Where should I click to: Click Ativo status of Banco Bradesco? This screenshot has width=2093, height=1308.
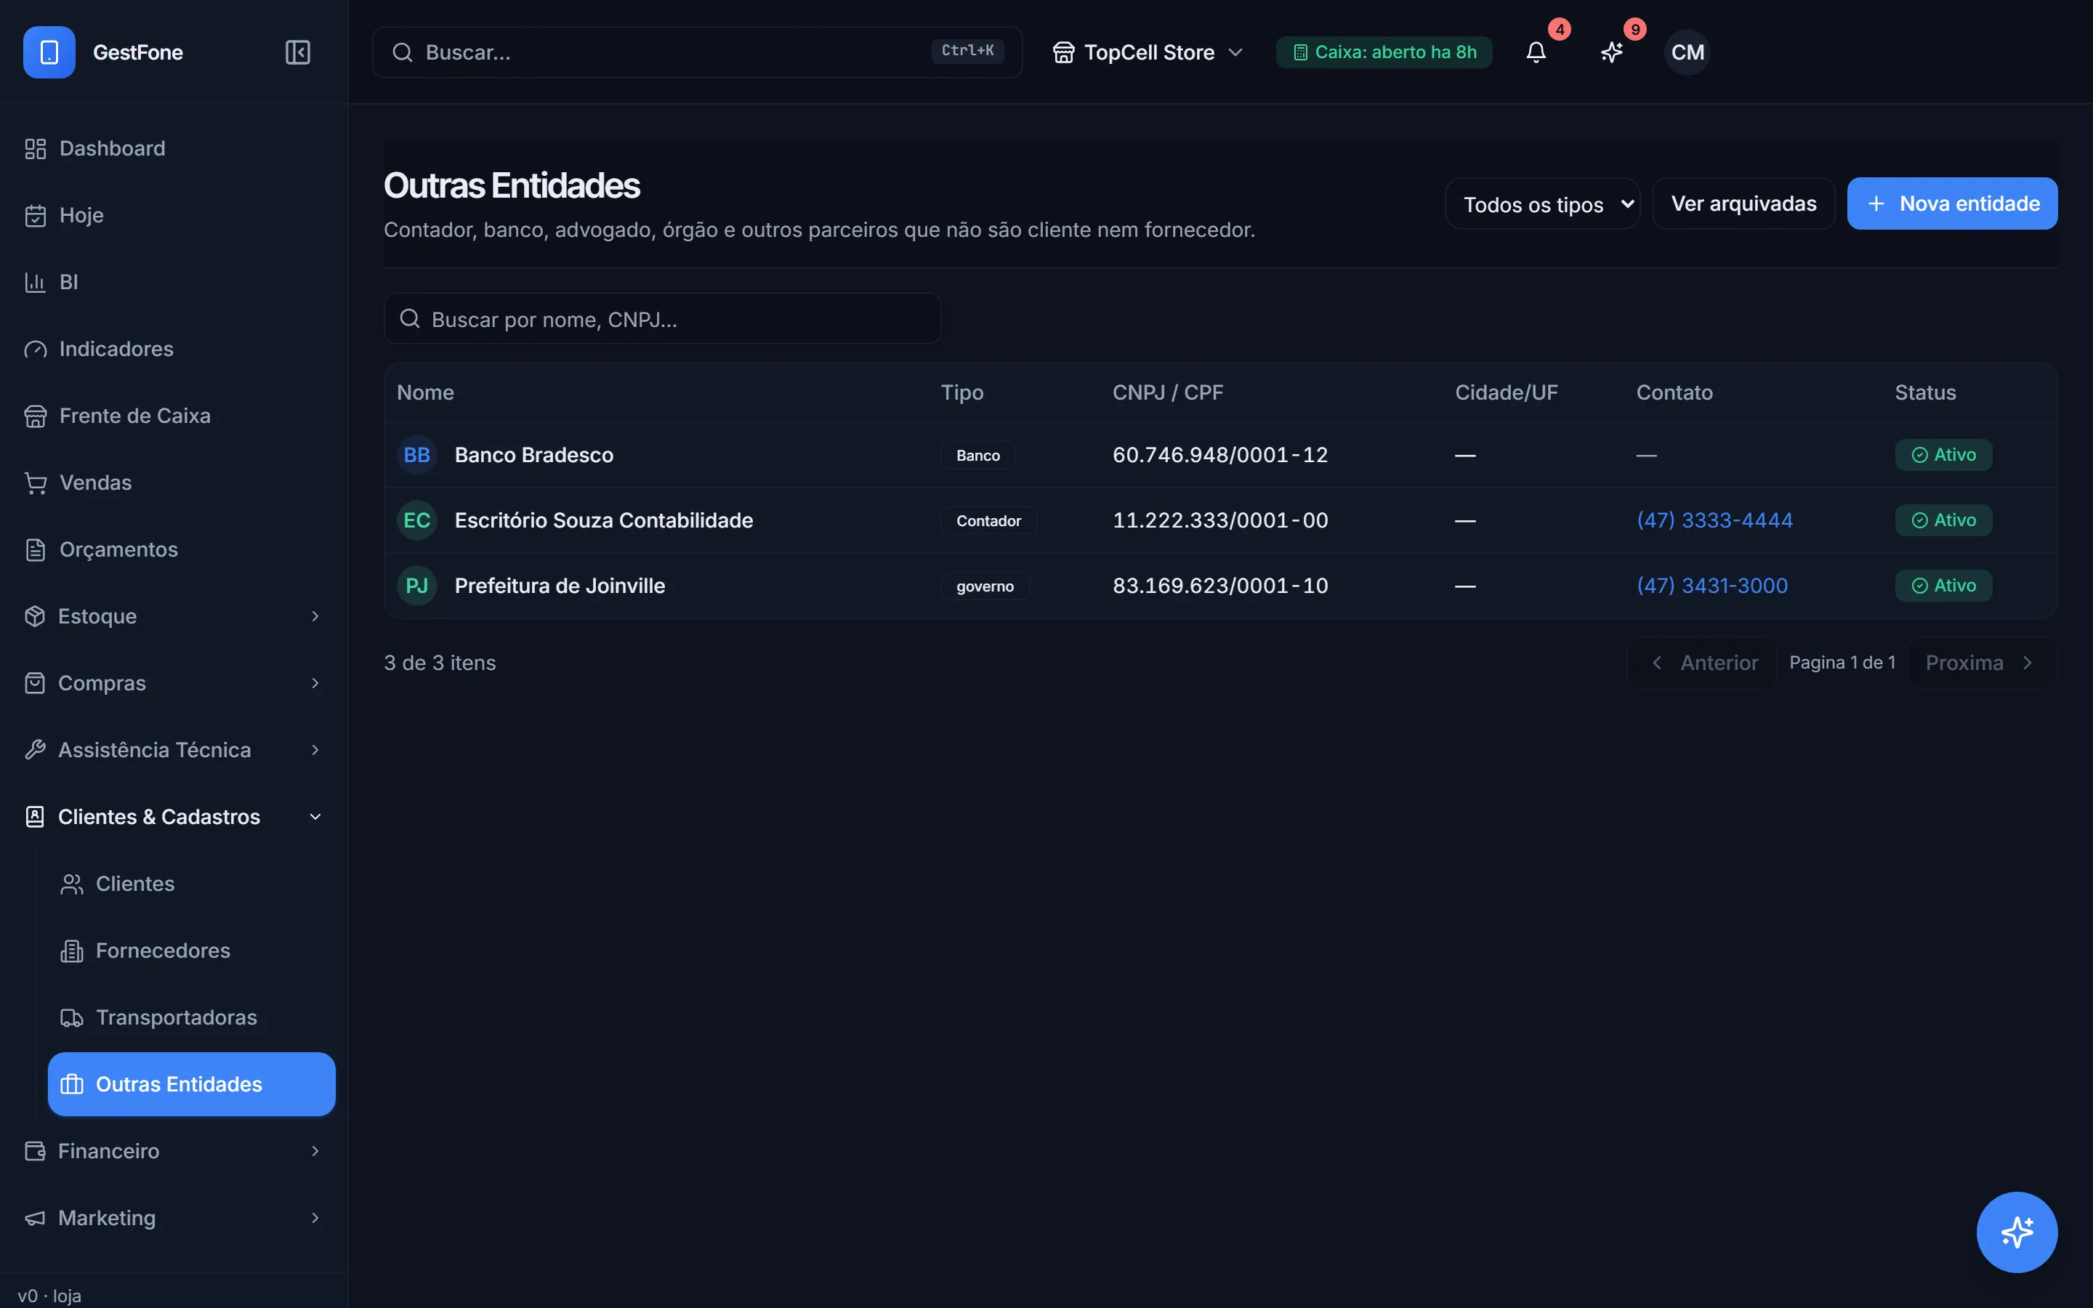point(1943,455)
